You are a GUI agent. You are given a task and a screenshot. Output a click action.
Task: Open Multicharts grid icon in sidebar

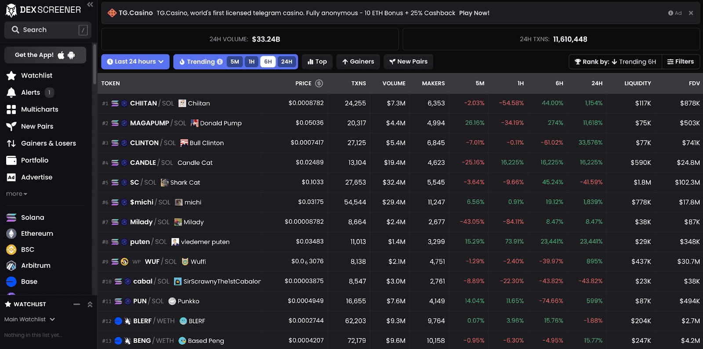pos(11,109)
